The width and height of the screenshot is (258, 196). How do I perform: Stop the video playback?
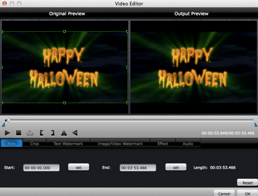[x=19, y=133]
